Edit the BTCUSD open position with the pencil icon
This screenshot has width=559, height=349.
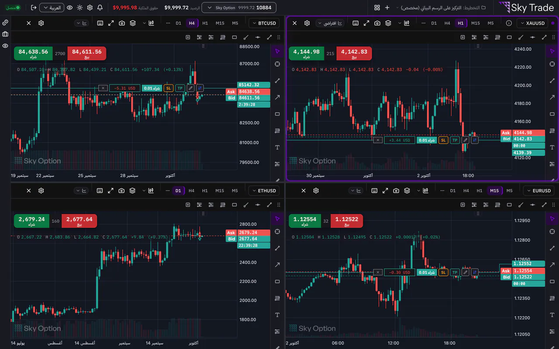pos(190,88)
